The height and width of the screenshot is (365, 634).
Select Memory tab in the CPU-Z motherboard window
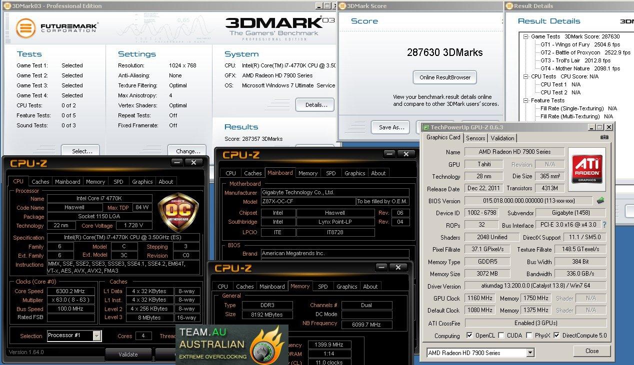click(308, 173)
